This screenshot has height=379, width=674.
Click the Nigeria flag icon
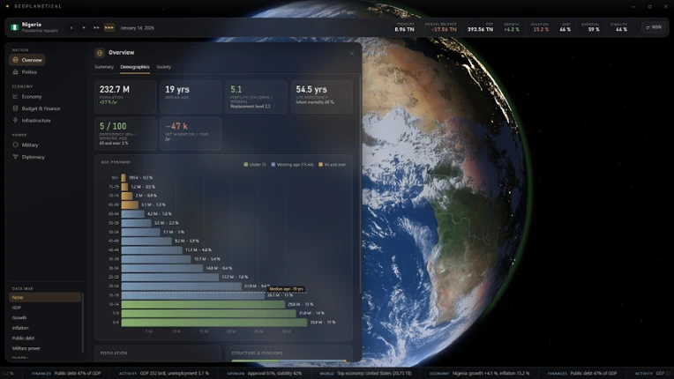(15, 27)
